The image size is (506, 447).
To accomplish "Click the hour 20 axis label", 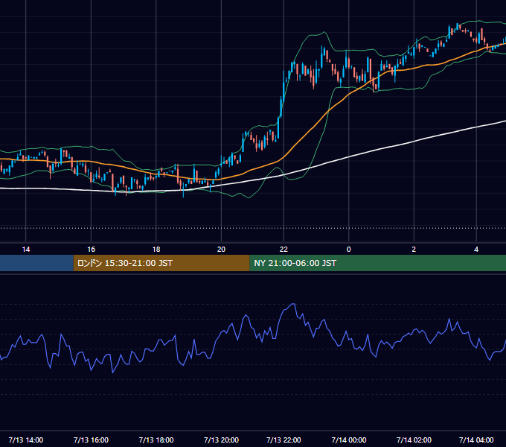I will (221, 249).
